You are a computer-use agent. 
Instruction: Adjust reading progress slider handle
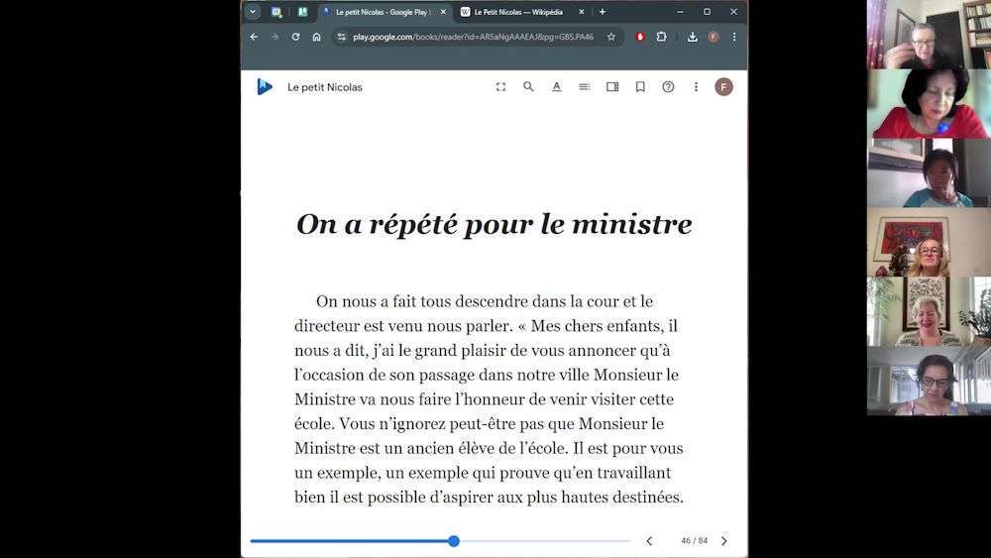pyautogui.click(x=454, y=541)
